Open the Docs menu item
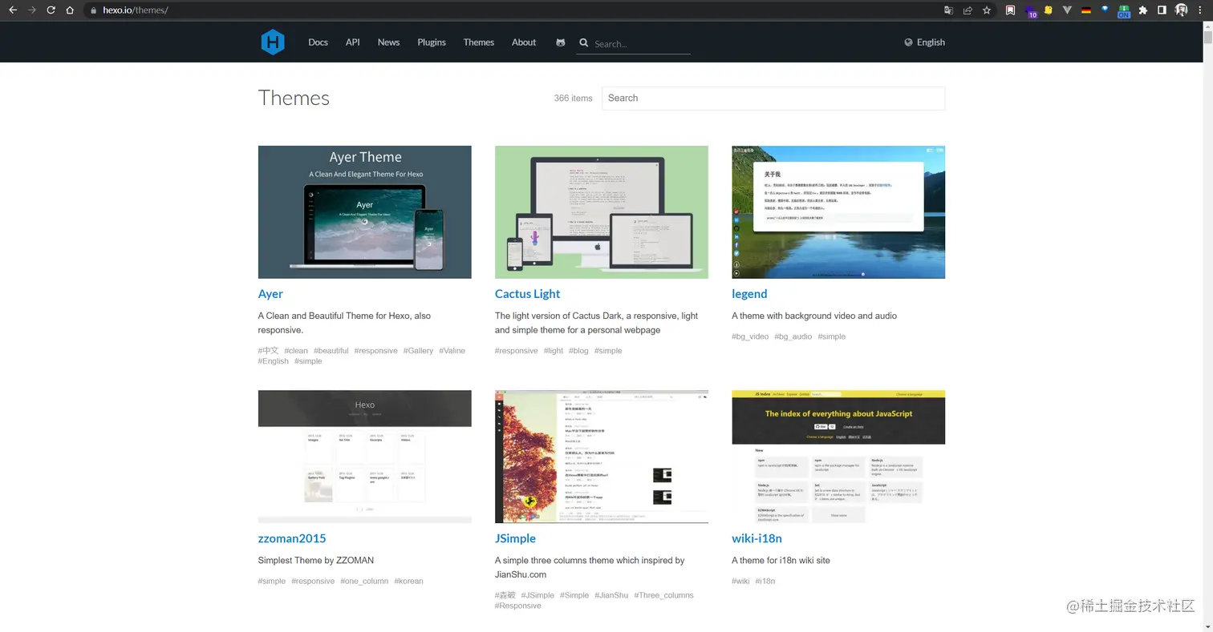 pyautogui.click(x=318, y=42)
